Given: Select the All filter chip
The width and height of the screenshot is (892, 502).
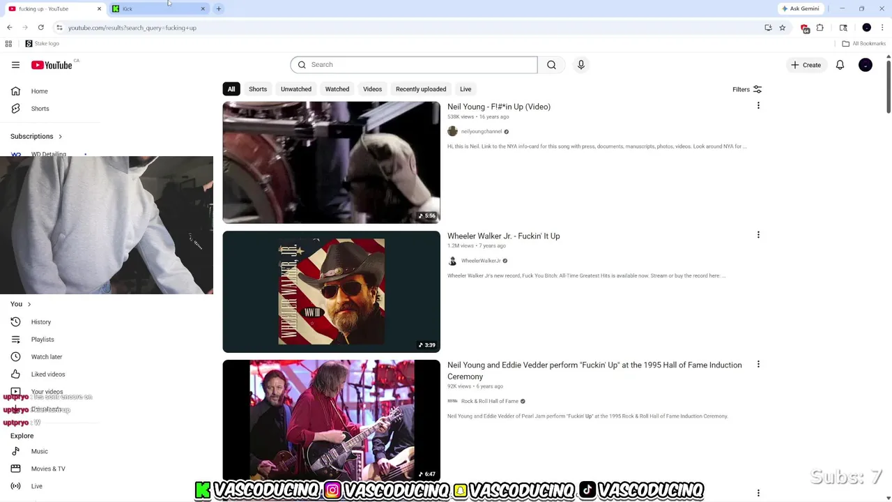Looking at the screenshot, I should coord(231,89).
